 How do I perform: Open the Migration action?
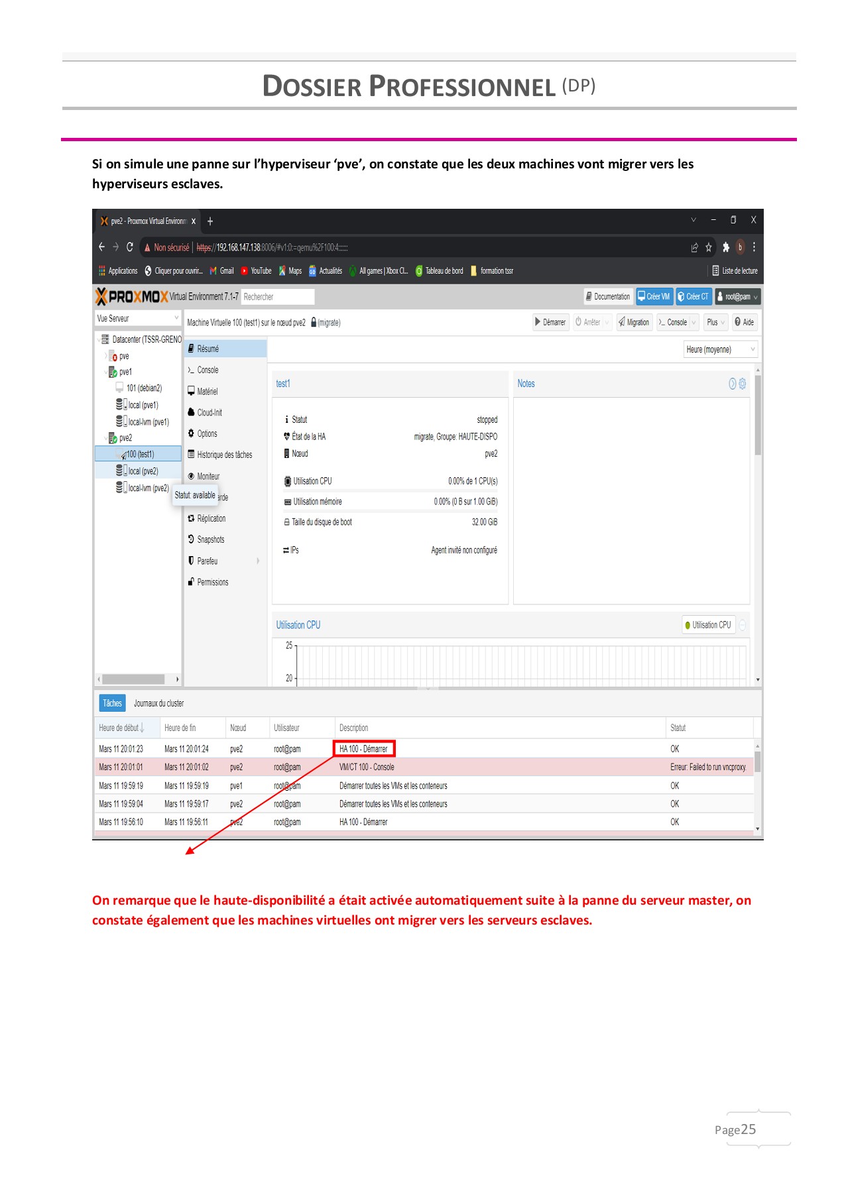tap(633, 322)
